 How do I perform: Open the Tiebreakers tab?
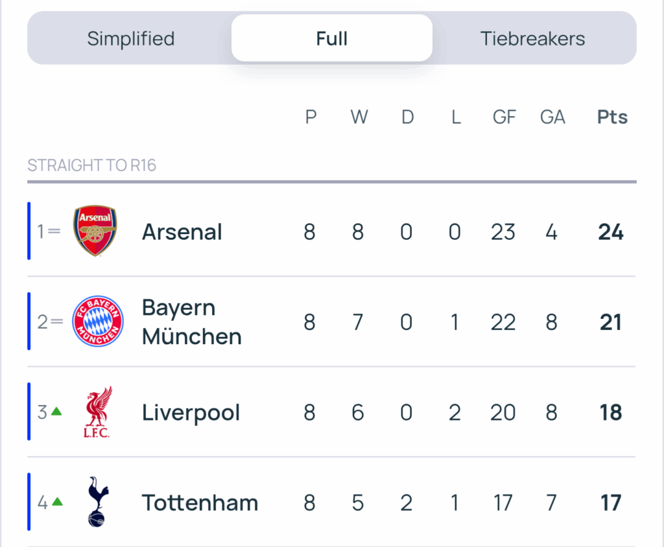point(532,38)
